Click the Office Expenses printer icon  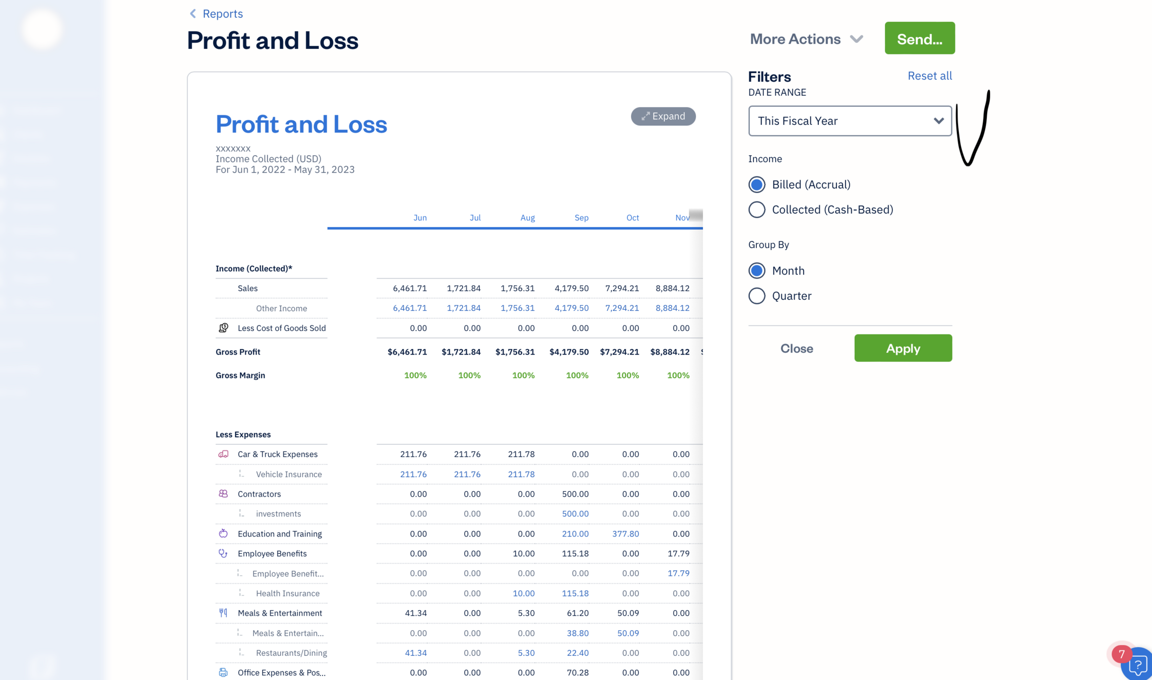coord(223,672)
